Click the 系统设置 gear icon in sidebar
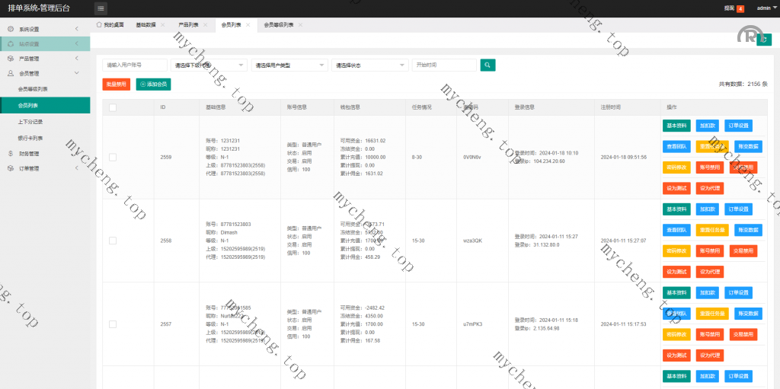Image resolution: width=780 pixels, height=389 pixels. 11,29
